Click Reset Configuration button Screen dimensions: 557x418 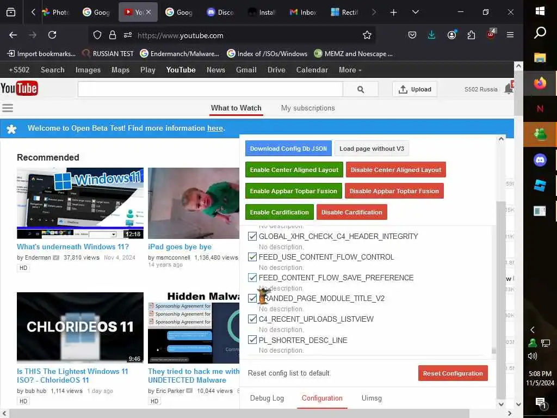[x=453, y=373]
